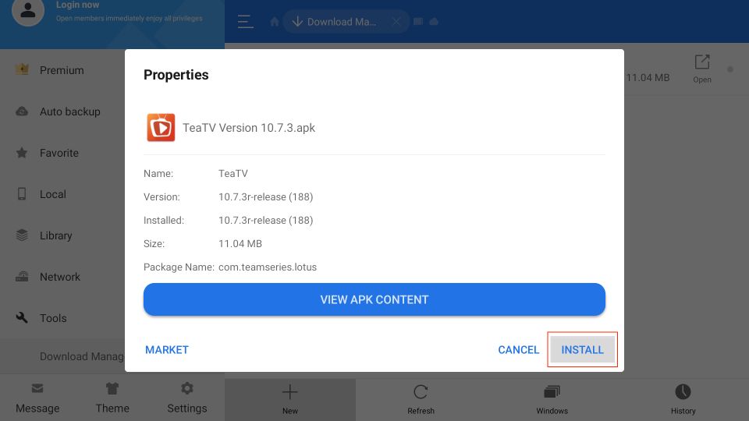Open the Windows manager icon
749x421 pixels.
(552, 392)
